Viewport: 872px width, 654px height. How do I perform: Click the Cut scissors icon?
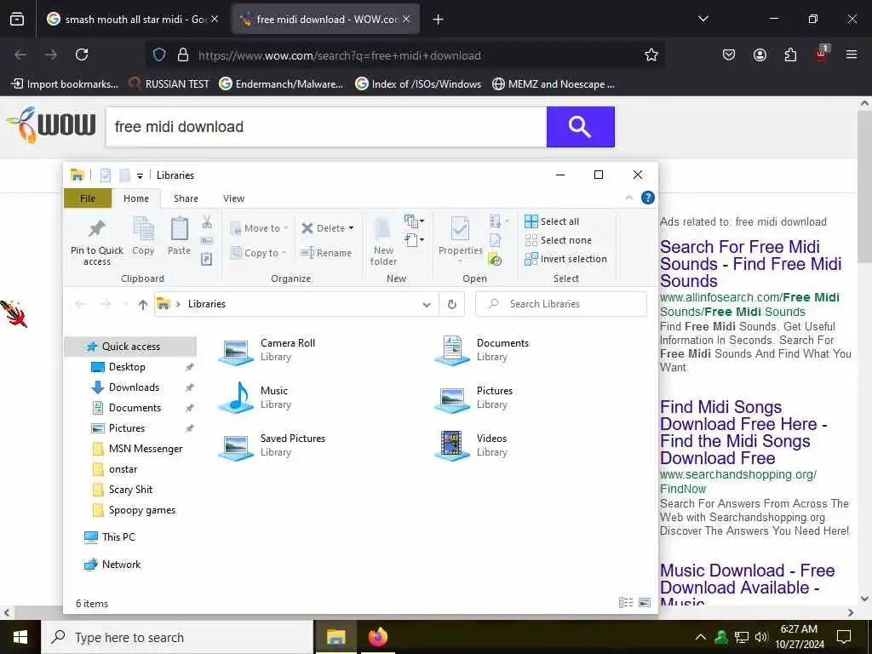207,222
